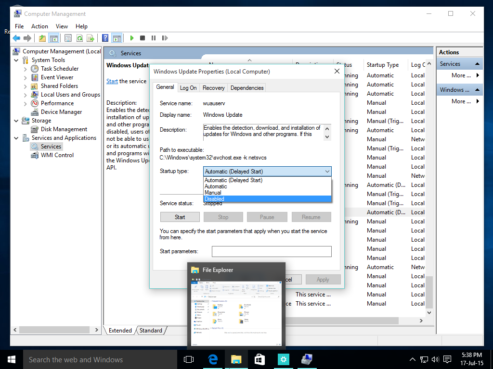Viewport: 493px width, 369px height.
Task: Choose Automatic in the startup type list
Action: 267,186
